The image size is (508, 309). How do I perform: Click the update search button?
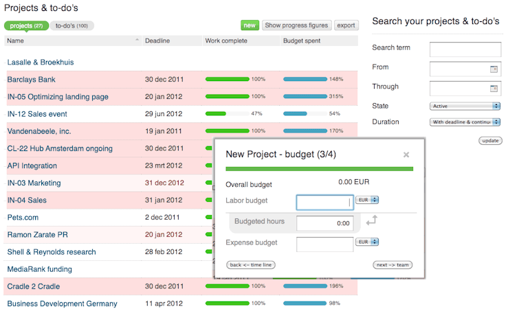tap(490, 141)
